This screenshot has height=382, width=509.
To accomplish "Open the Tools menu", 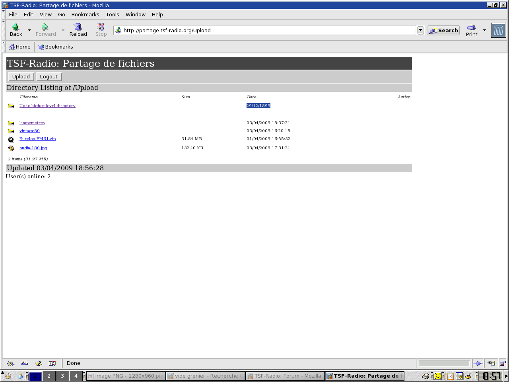I will [x=112, y=14].
